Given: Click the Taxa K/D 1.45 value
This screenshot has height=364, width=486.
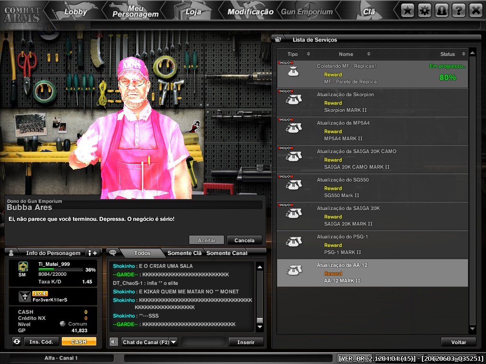Looking at the screenshot, I should coord(87,282).
